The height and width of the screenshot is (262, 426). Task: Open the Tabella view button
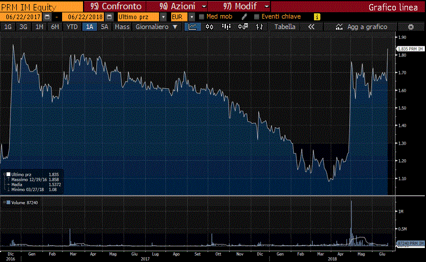(285, 27)
